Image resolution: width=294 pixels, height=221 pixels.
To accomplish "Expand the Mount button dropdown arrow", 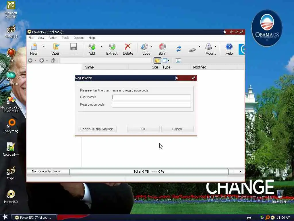I will pos(215,46).
